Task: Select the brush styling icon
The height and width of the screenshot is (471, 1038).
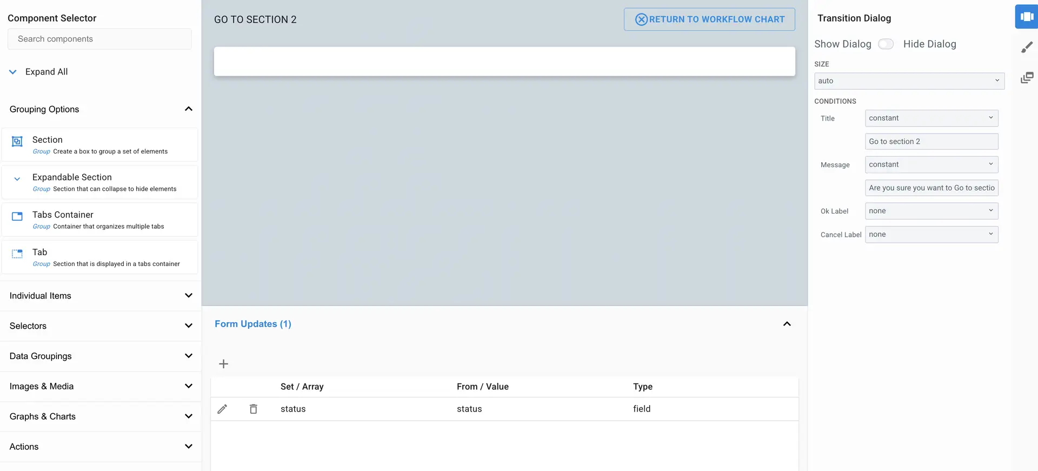Action: point(1027,48)
